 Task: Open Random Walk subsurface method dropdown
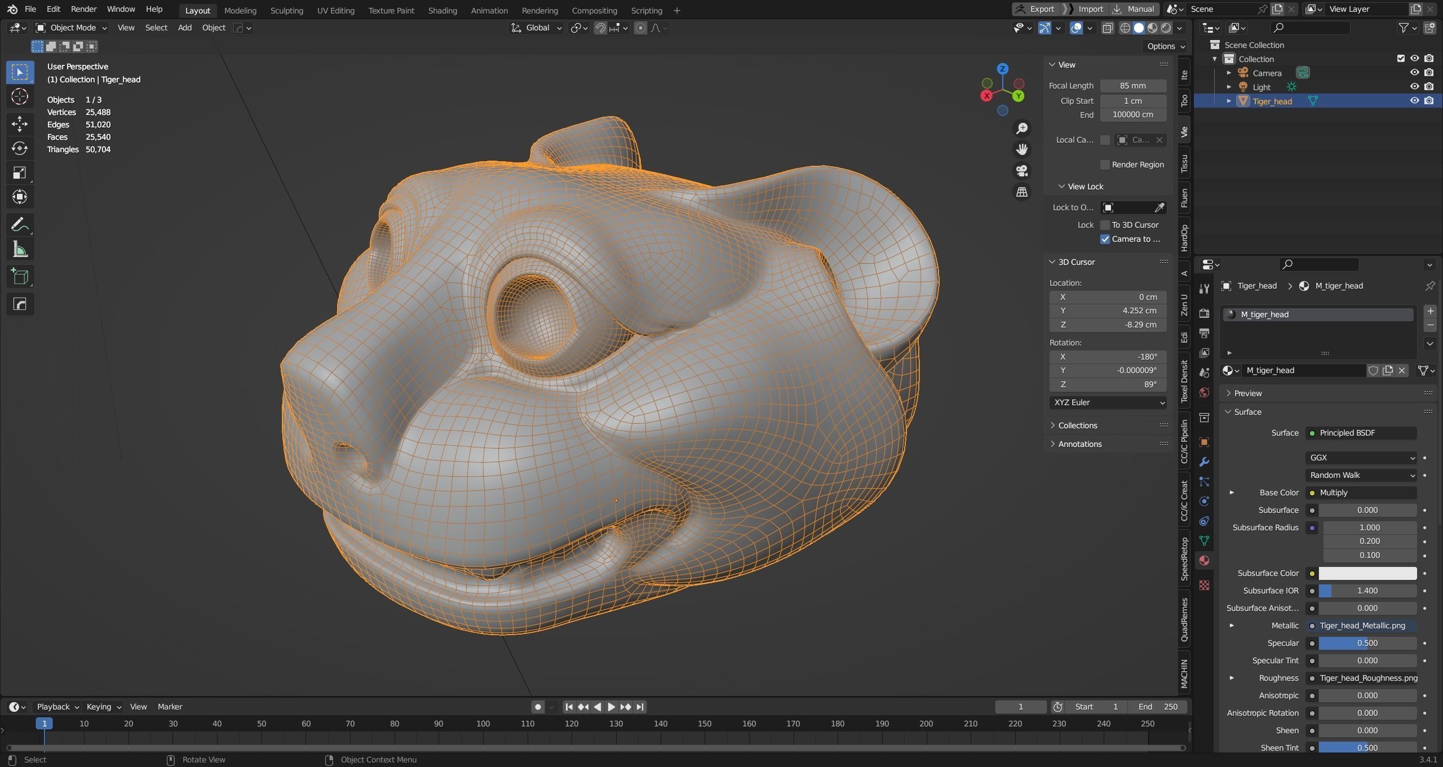(1361, 475)
